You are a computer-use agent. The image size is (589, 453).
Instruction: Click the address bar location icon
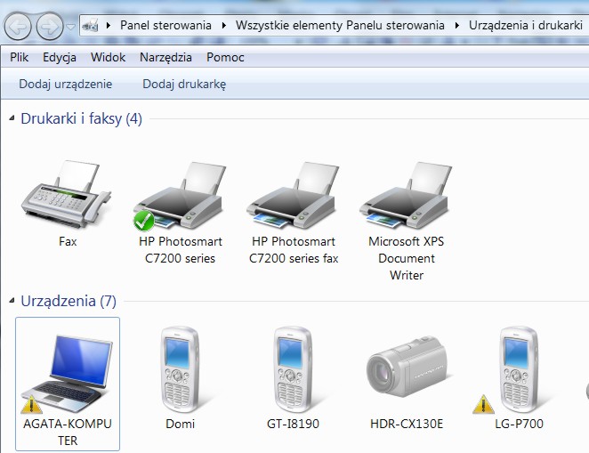point(90,26)
